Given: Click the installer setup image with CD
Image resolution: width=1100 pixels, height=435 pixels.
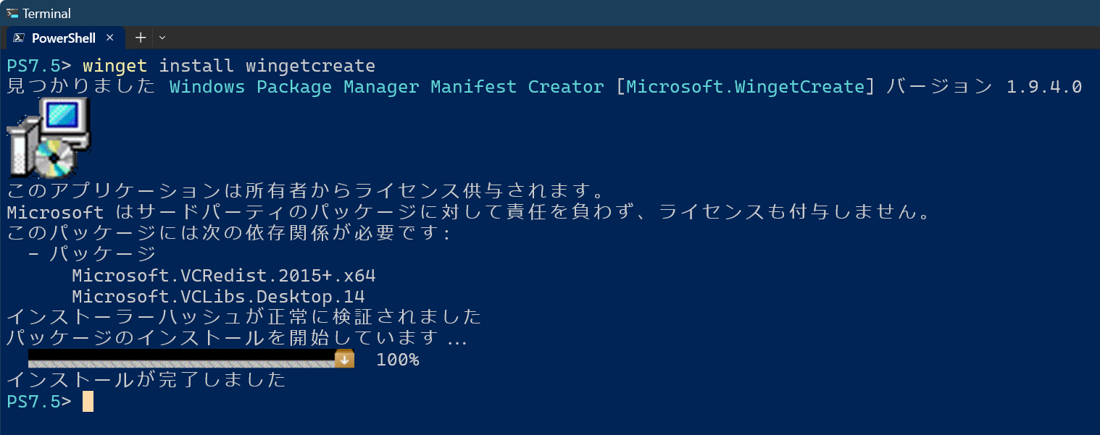Looking at the screenshot, I should (x=49, y=138).
